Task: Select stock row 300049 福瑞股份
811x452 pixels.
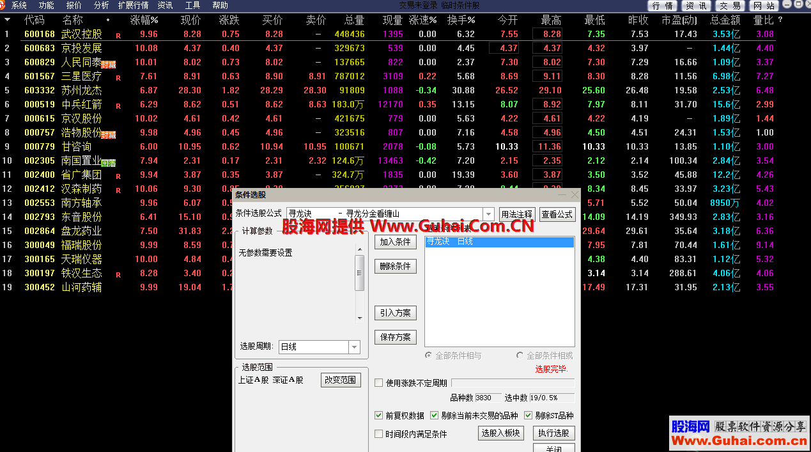Action: pyautogui.click(x=116, y=245)
